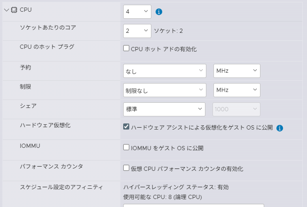Click the シェア value field showing 1000

[236, 109]
